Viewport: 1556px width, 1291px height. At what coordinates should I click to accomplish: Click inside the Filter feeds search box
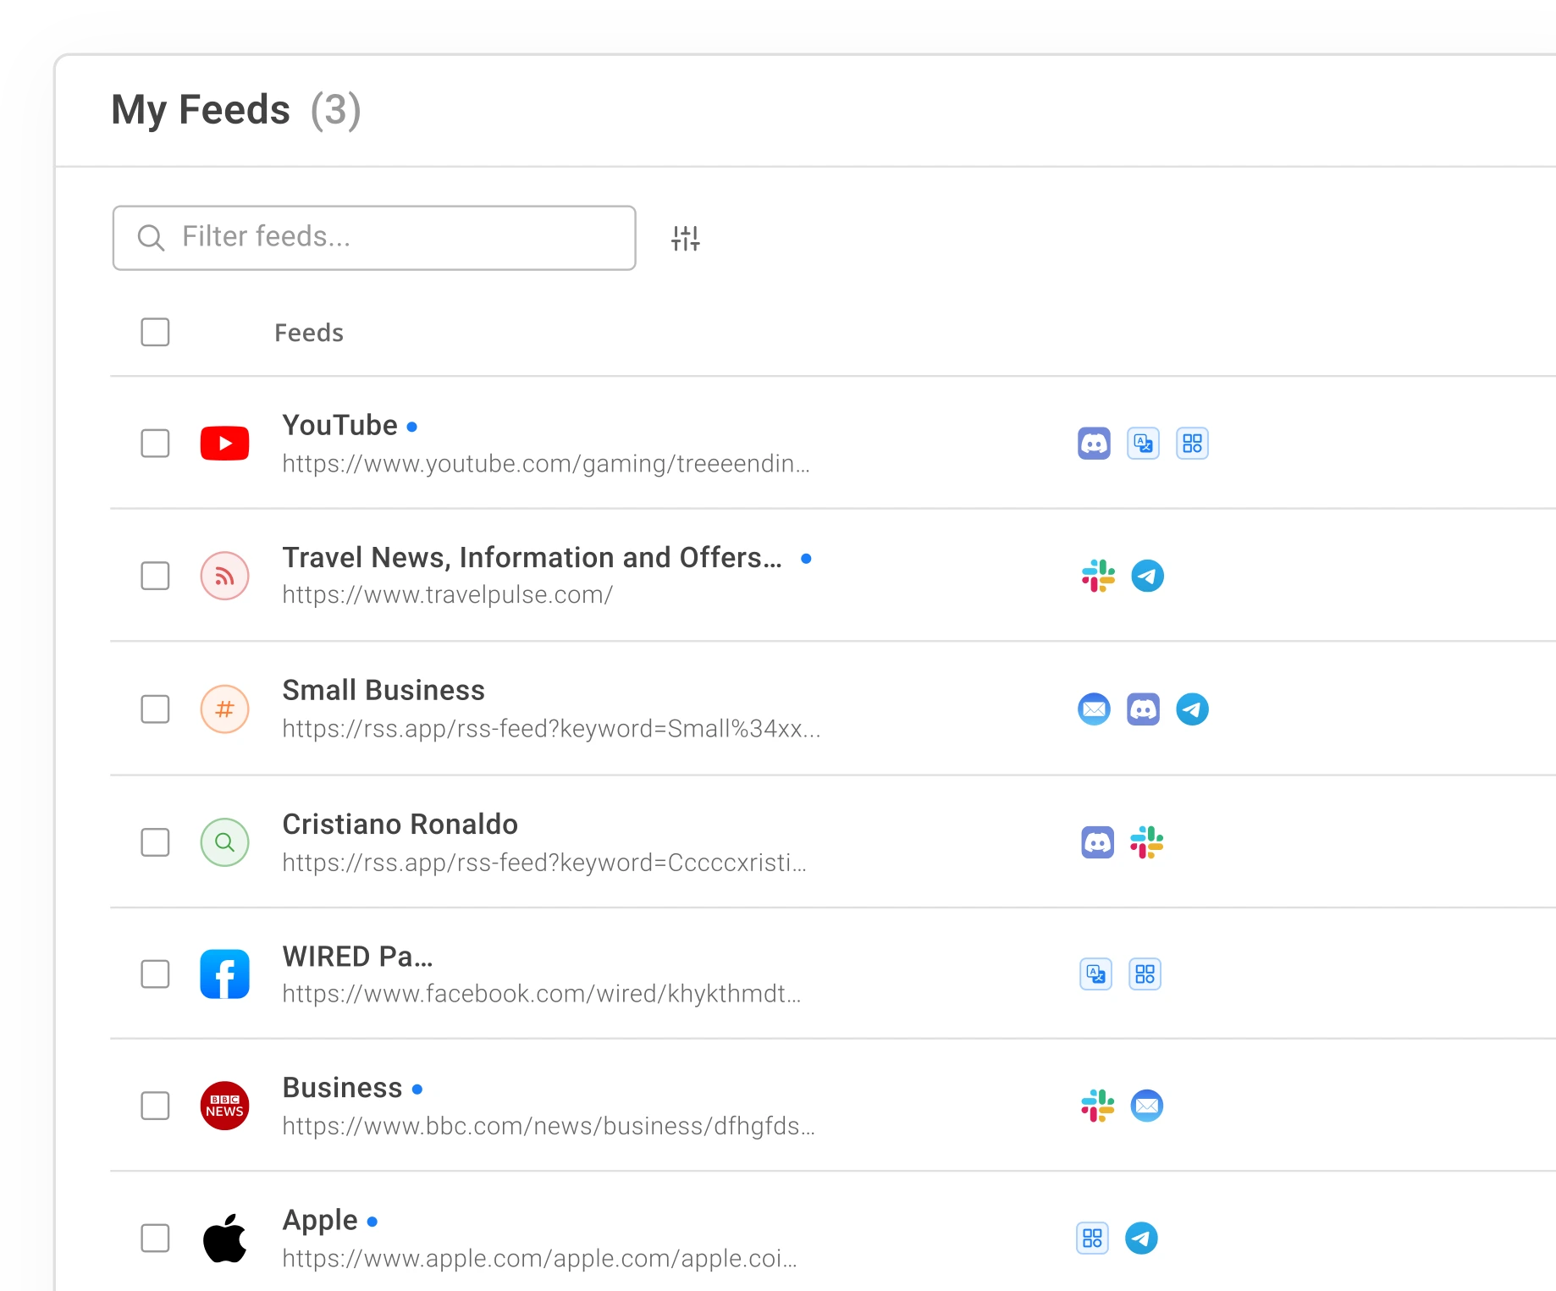372,237
